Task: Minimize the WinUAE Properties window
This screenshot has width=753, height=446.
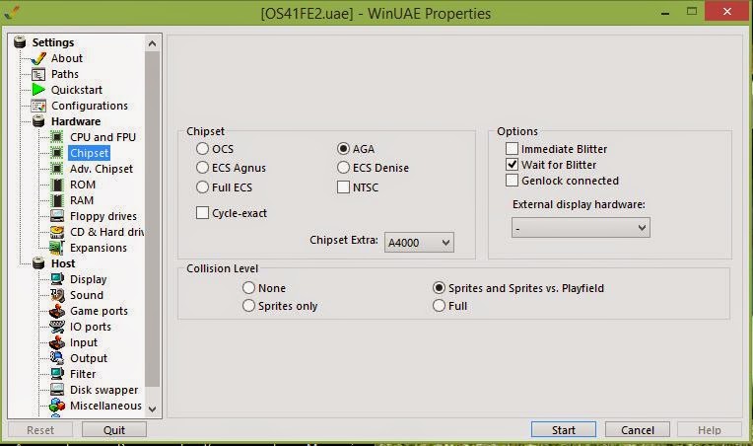Action: 665,13
